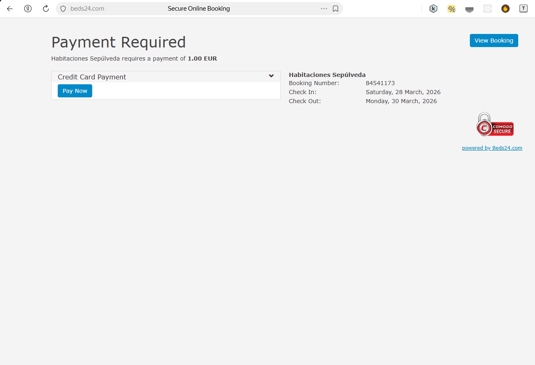Click the beds24.com address bar
535x365 pixels.
pyautogui.click(x=87, y=9)
